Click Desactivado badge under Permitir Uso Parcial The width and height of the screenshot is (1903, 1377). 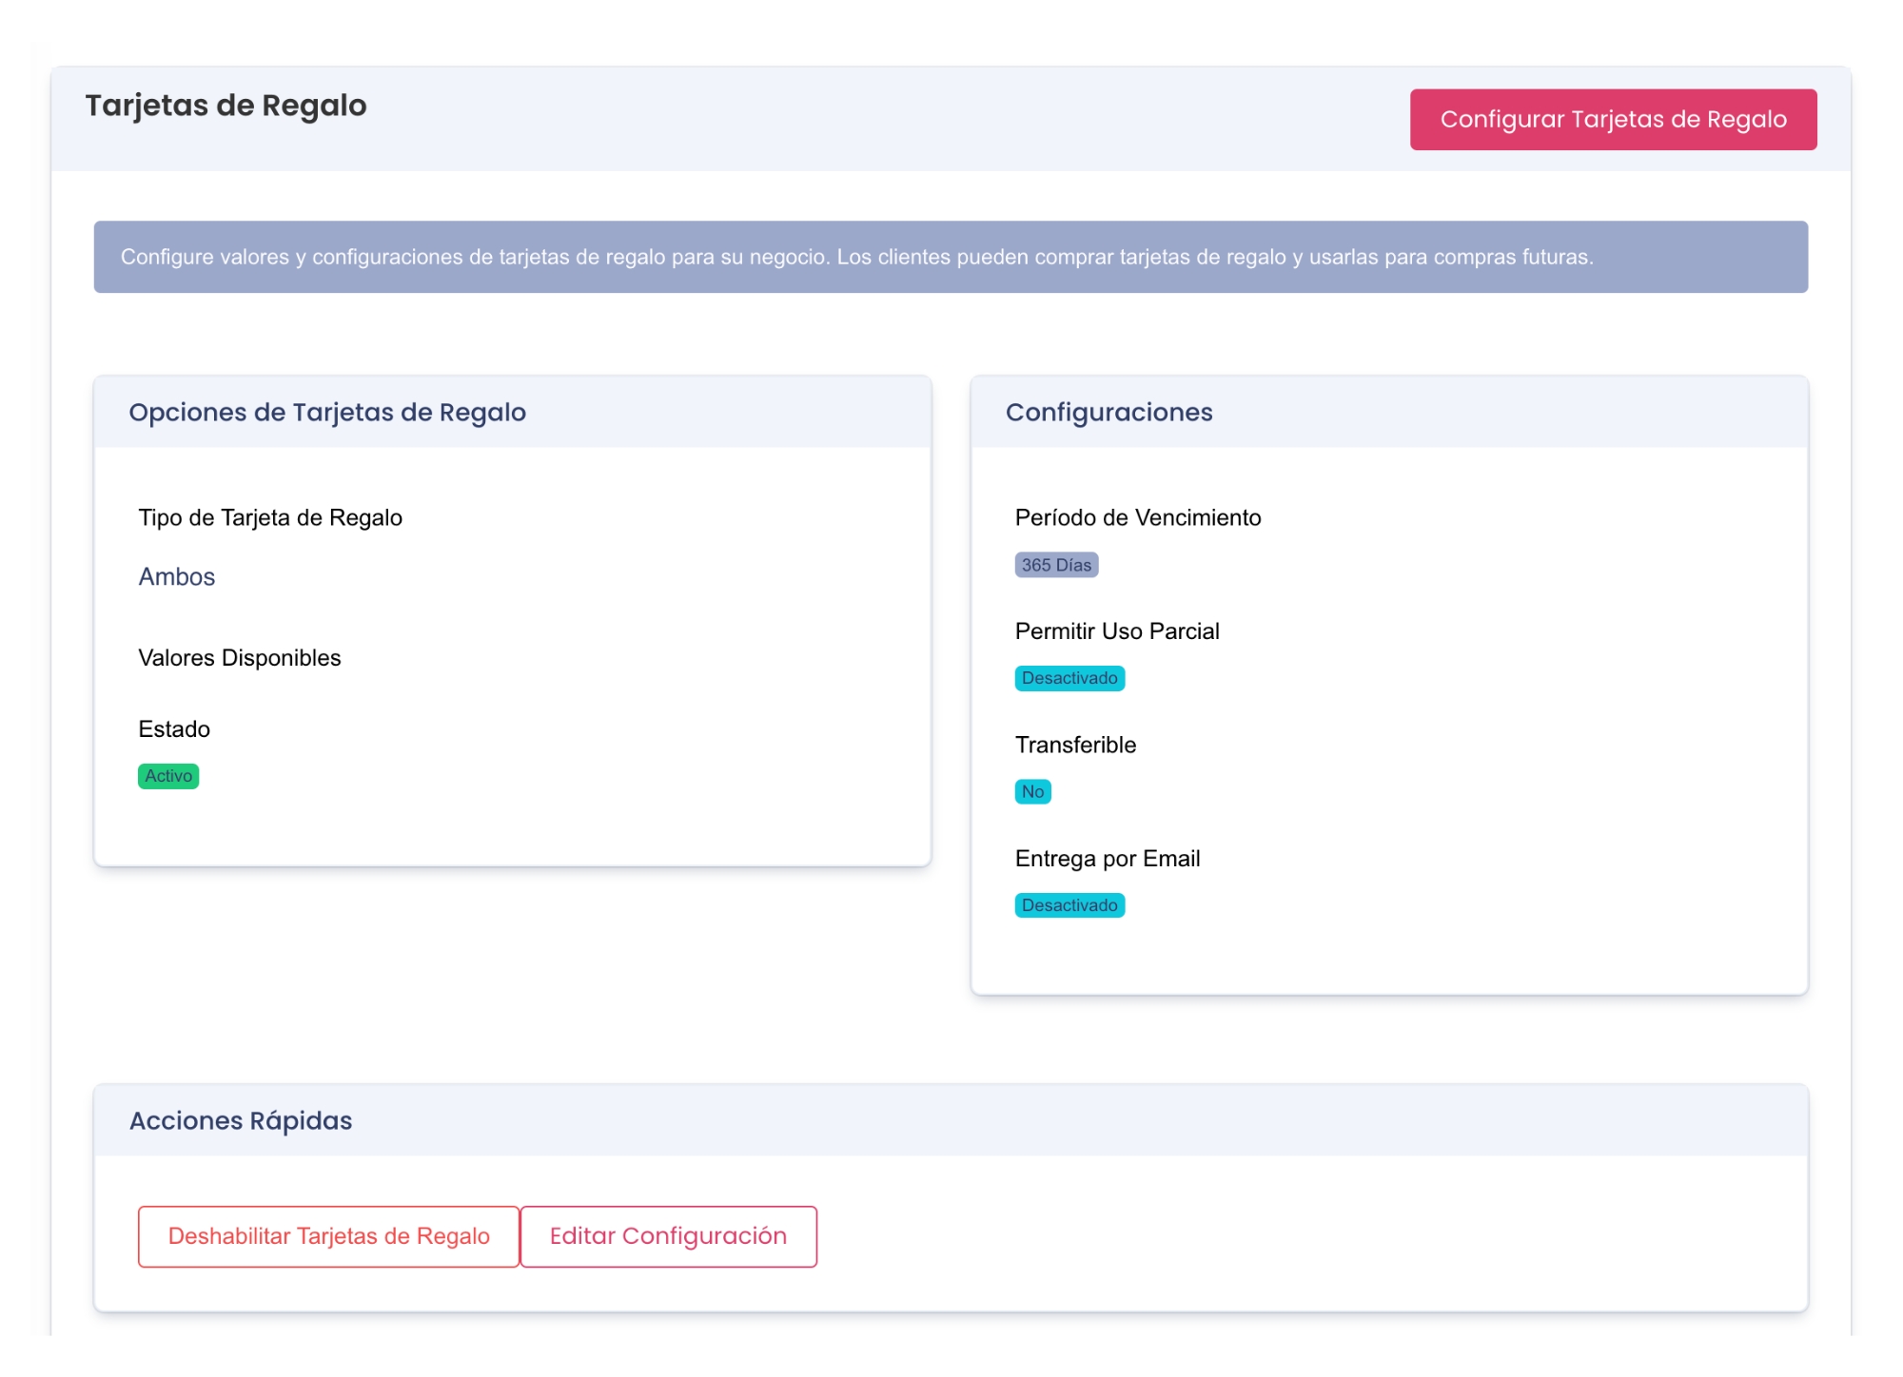pyautogui.click(x=1069, y=678)
